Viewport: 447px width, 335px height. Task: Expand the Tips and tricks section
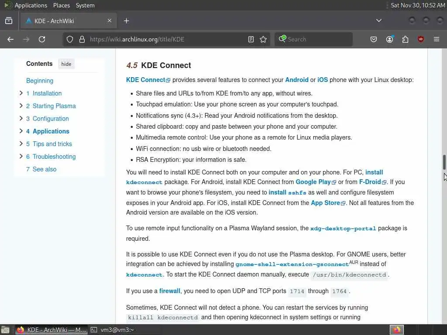(21, 144)
